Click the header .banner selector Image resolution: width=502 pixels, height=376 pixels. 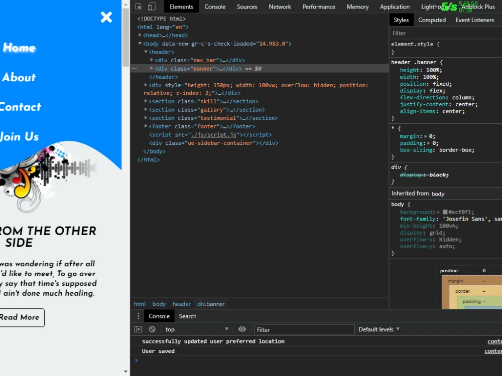pos(414,62)
